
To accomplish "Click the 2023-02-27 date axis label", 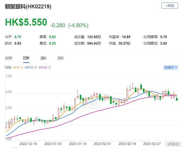I will point(152,144).
